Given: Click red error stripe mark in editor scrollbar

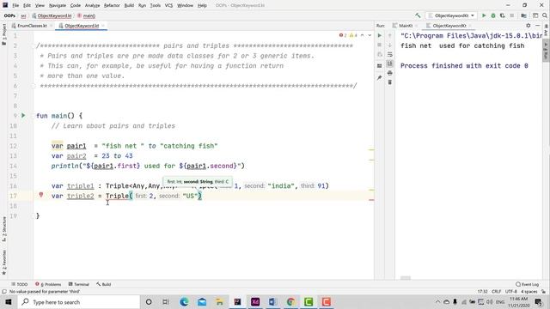Looking at the screenshot, I should (x=371, y=200).
